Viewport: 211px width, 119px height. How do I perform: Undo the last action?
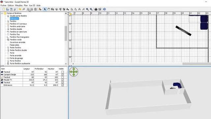(20, 9)
